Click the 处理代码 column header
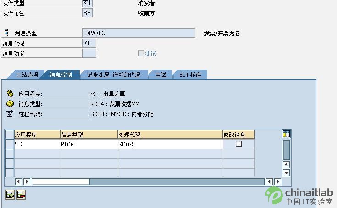The height and width of the screenshot is (208, 337). (x=170, y=135)
